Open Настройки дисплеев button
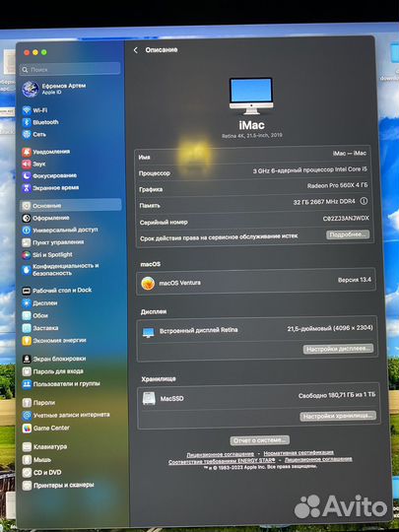 click(338, 349)
